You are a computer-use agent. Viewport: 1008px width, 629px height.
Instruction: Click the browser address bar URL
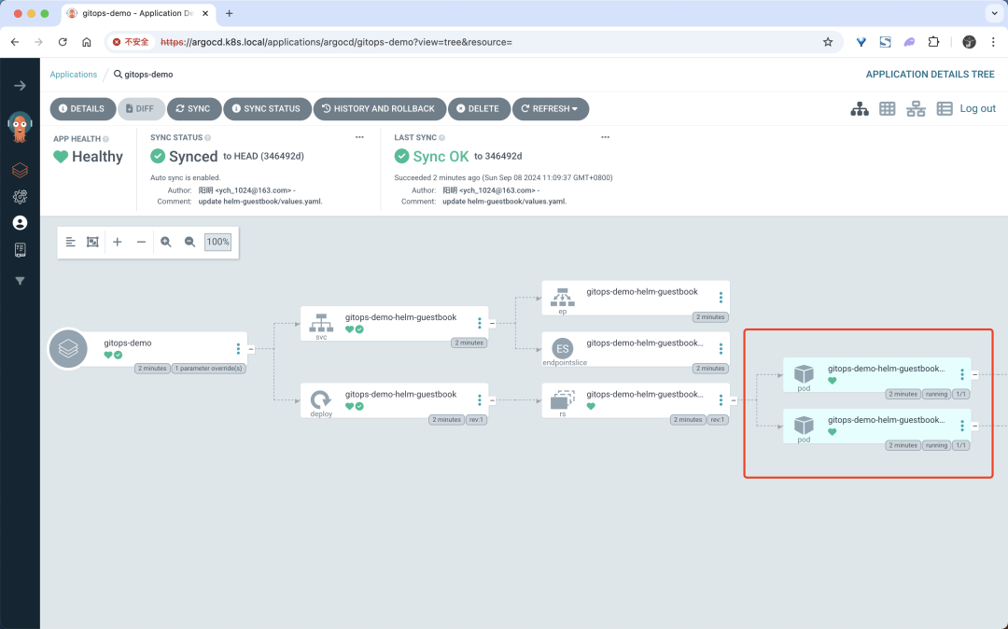tap(336, 42)
